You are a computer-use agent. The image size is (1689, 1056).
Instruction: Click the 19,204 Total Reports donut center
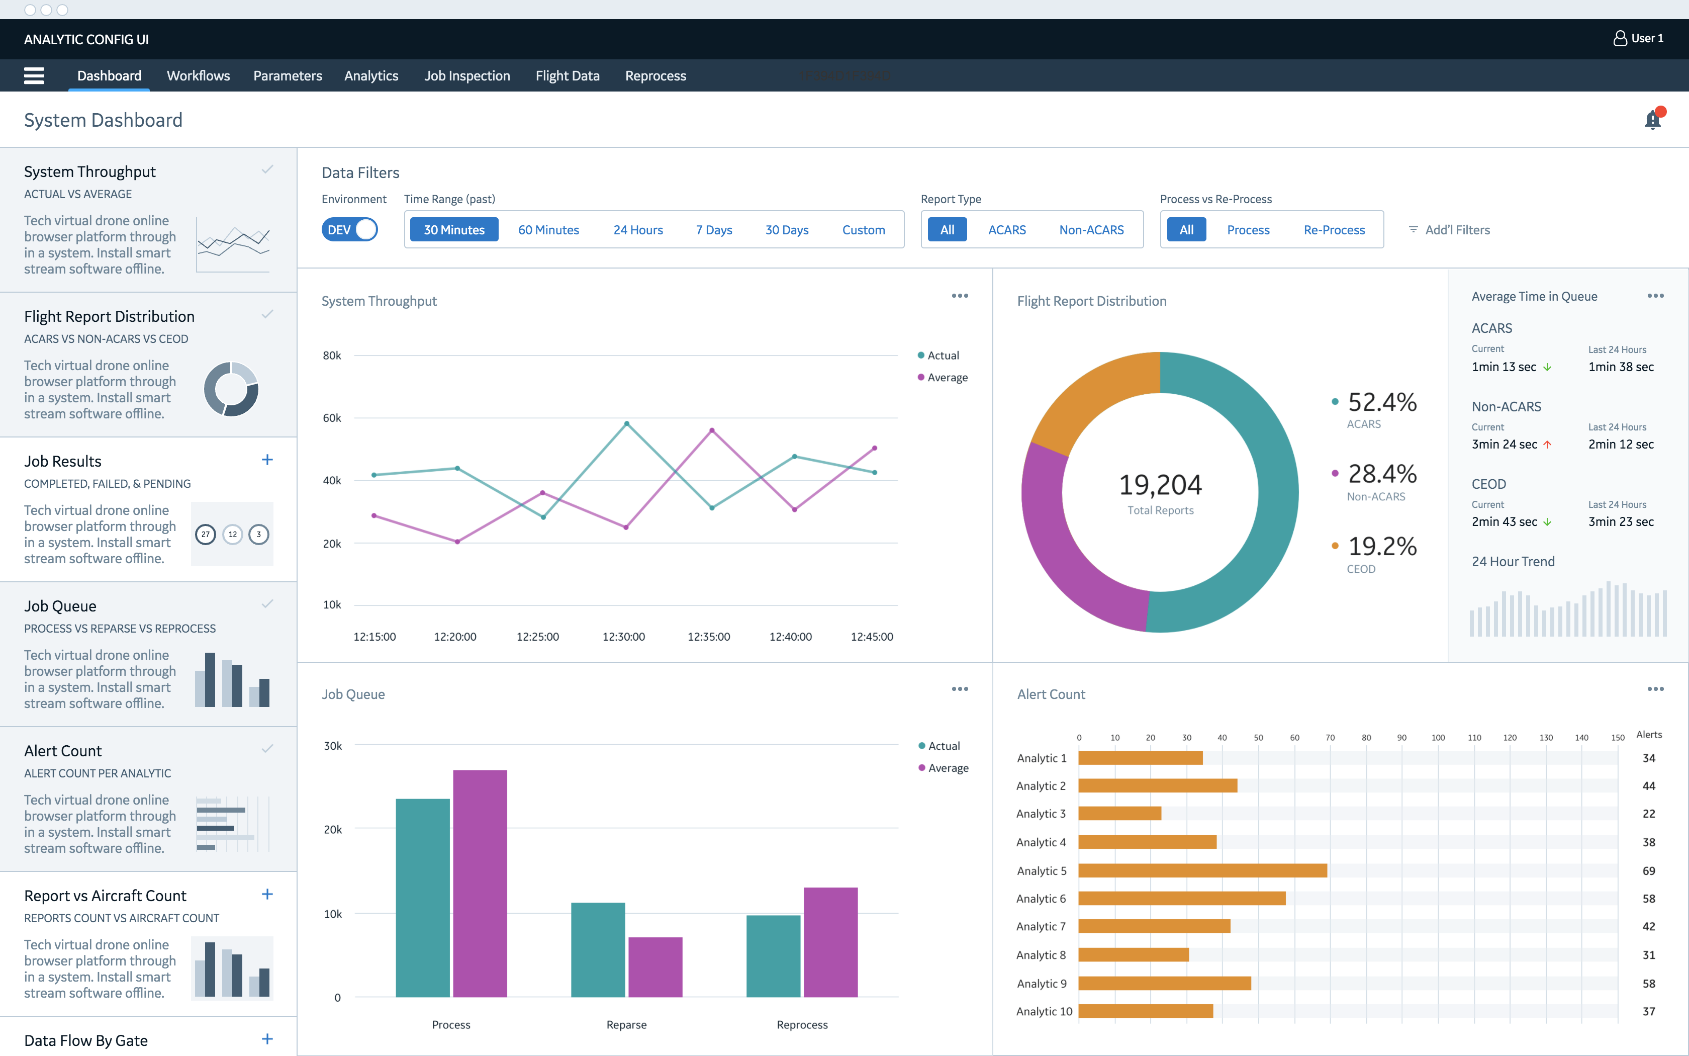tap(1160, 493)
